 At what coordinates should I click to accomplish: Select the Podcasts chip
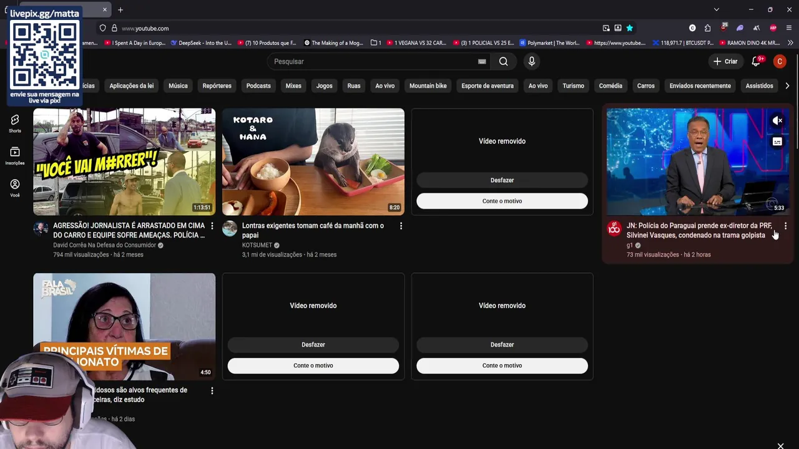[x=258, y=86]
